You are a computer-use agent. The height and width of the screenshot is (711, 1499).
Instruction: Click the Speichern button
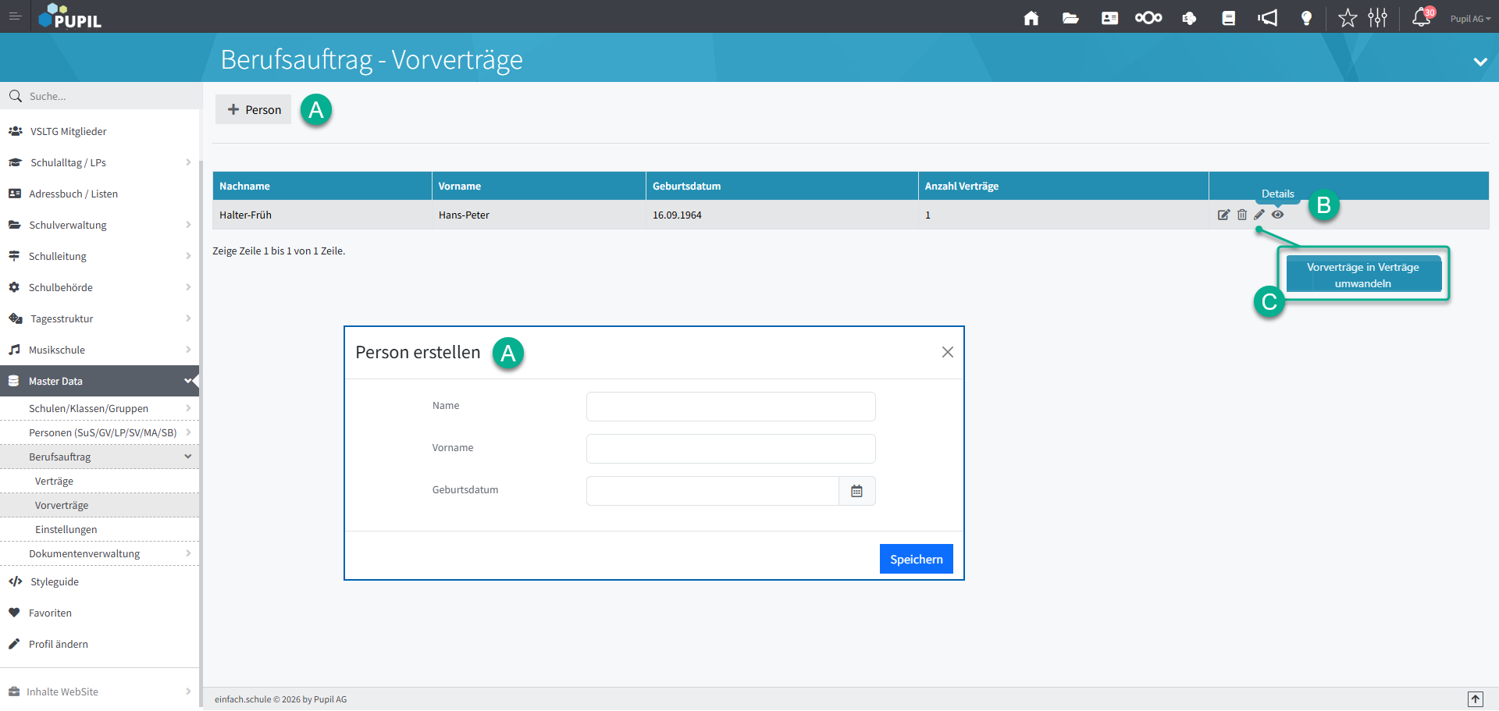pos(916,559)
